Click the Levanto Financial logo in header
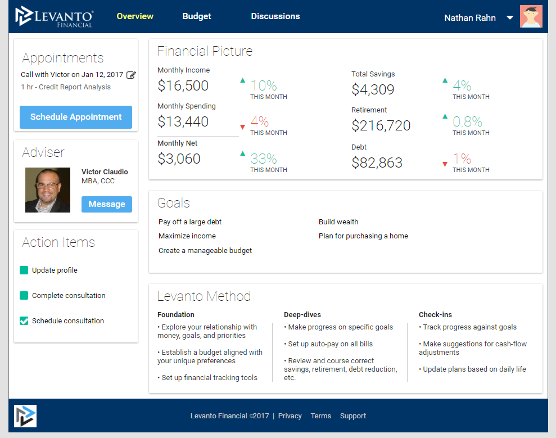Screen dimensions: 556x438 click(x=55, y=16)
